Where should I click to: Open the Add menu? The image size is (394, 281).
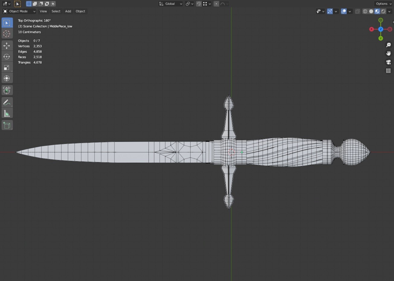68,11
